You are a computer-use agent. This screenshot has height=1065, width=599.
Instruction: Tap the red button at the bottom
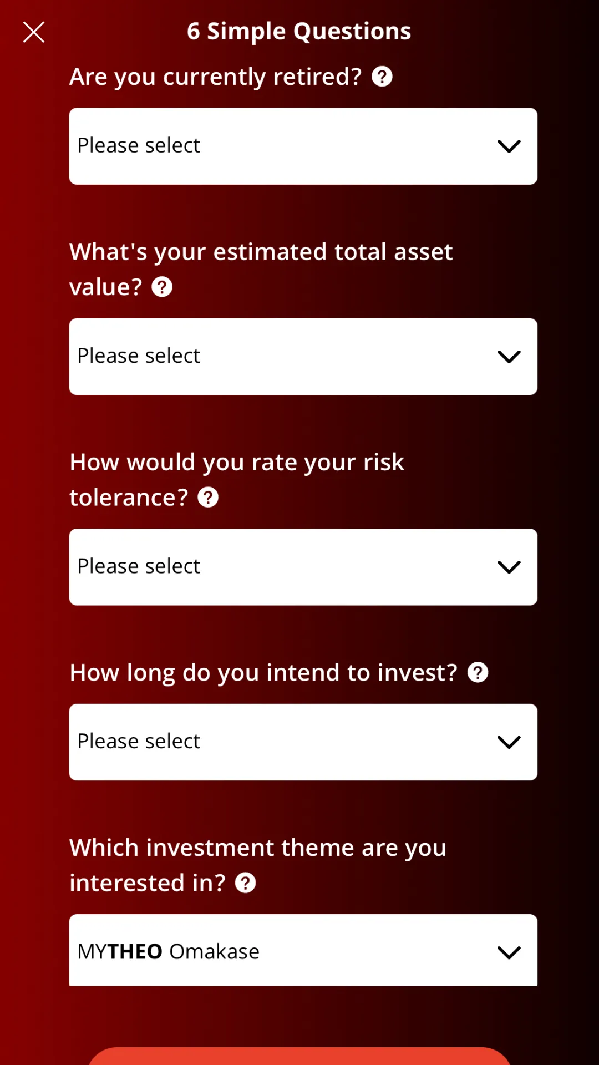pos(299,1056)
